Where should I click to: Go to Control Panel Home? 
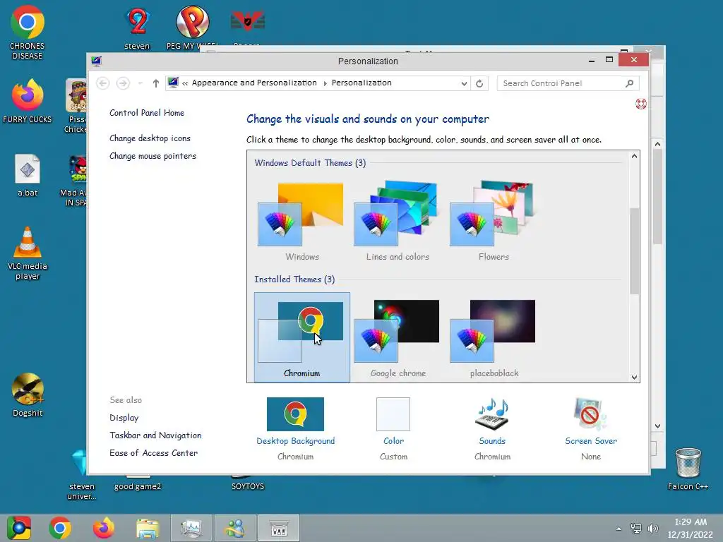click(147, 113)
